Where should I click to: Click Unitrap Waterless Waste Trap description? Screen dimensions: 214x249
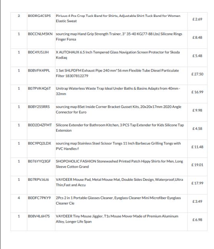118,91
